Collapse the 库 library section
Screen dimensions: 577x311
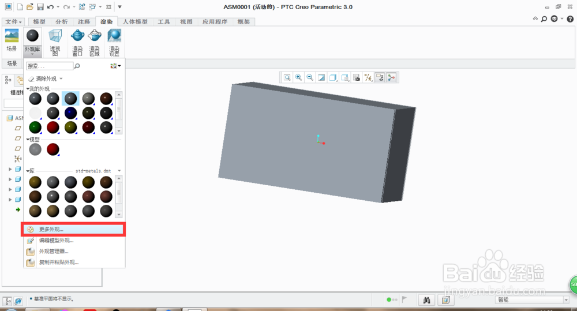pyautogui.click(x=28, y=171)
